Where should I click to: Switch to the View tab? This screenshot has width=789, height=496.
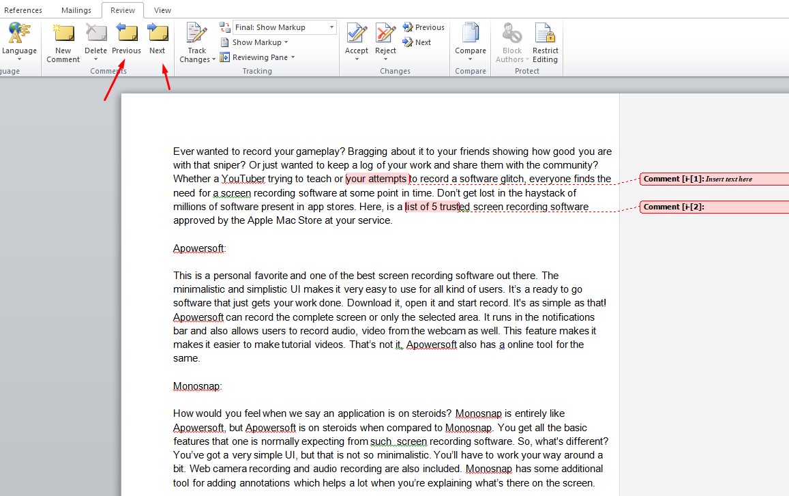point(162,10)
